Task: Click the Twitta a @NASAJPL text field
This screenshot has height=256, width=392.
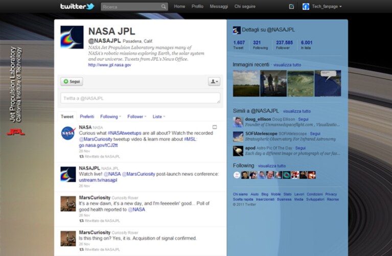Action: (x=141, y=98)
